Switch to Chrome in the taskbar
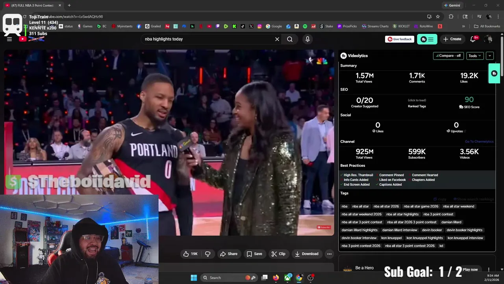 coord(299,278)
